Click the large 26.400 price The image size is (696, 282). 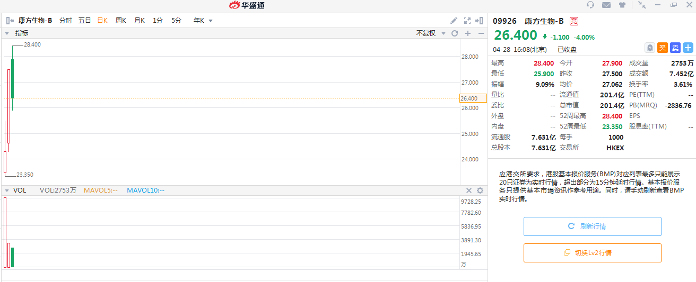click(516, 35)
